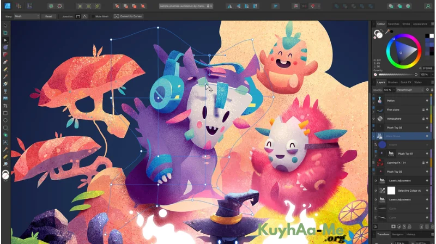Screen dimensions: 436x244
Task: Click the green Document Setup gear icon
Action: (x=51, y=6)
